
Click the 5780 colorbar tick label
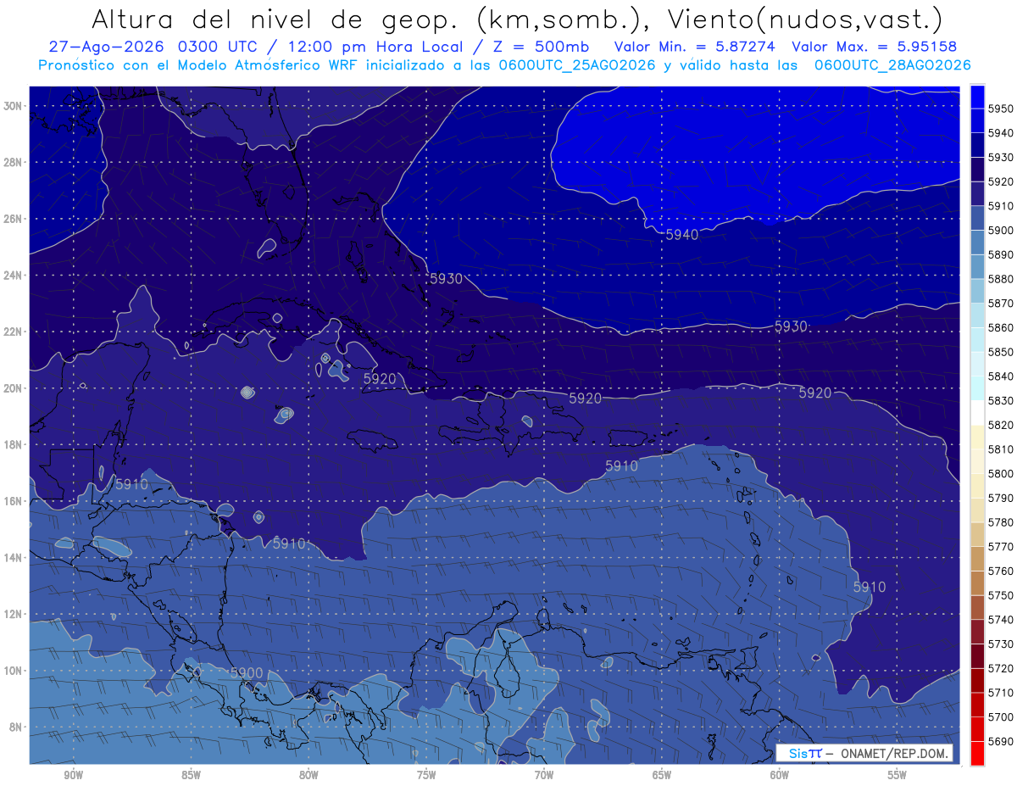click(x=1001, y=522)
